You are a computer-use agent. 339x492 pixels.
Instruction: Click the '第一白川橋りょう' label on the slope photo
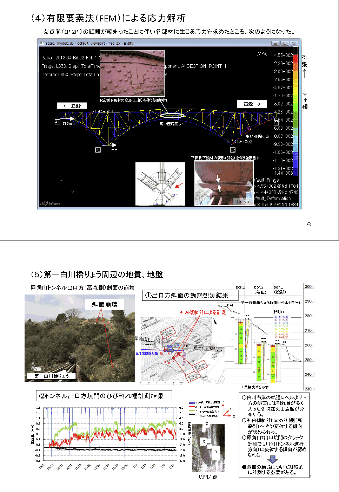(51, 376)
